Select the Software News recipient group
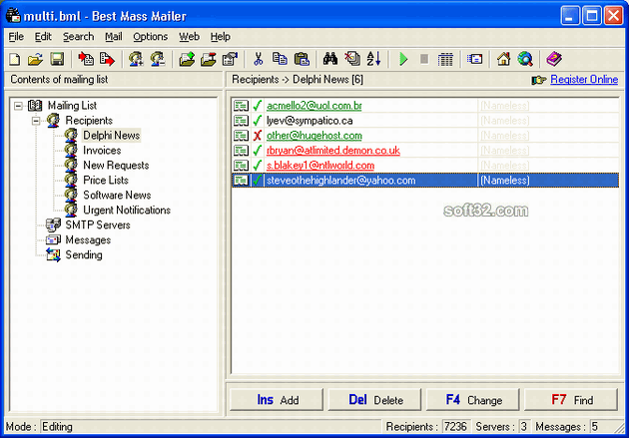The width and height of the screenshot is (629, 438). 117,195
